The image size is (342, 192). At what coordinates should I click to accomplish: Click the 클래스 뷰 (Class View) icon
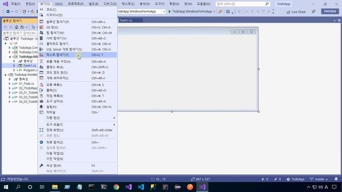pos(41,67)
